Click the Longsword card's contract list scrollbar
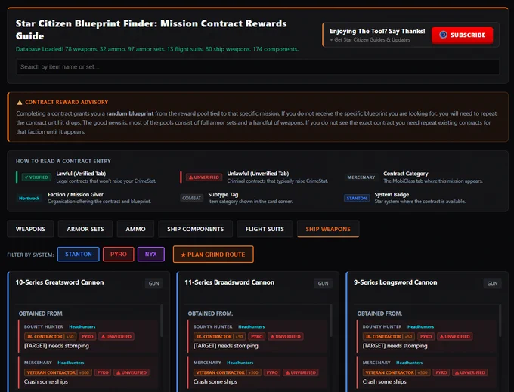514x392 pixels. (500, 320)
